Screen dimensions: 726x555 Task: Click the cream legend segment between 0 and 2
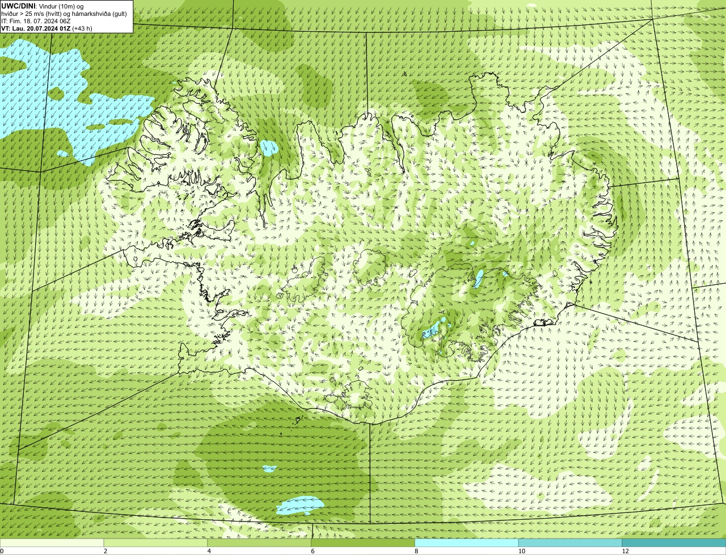(x=52, y=543)
